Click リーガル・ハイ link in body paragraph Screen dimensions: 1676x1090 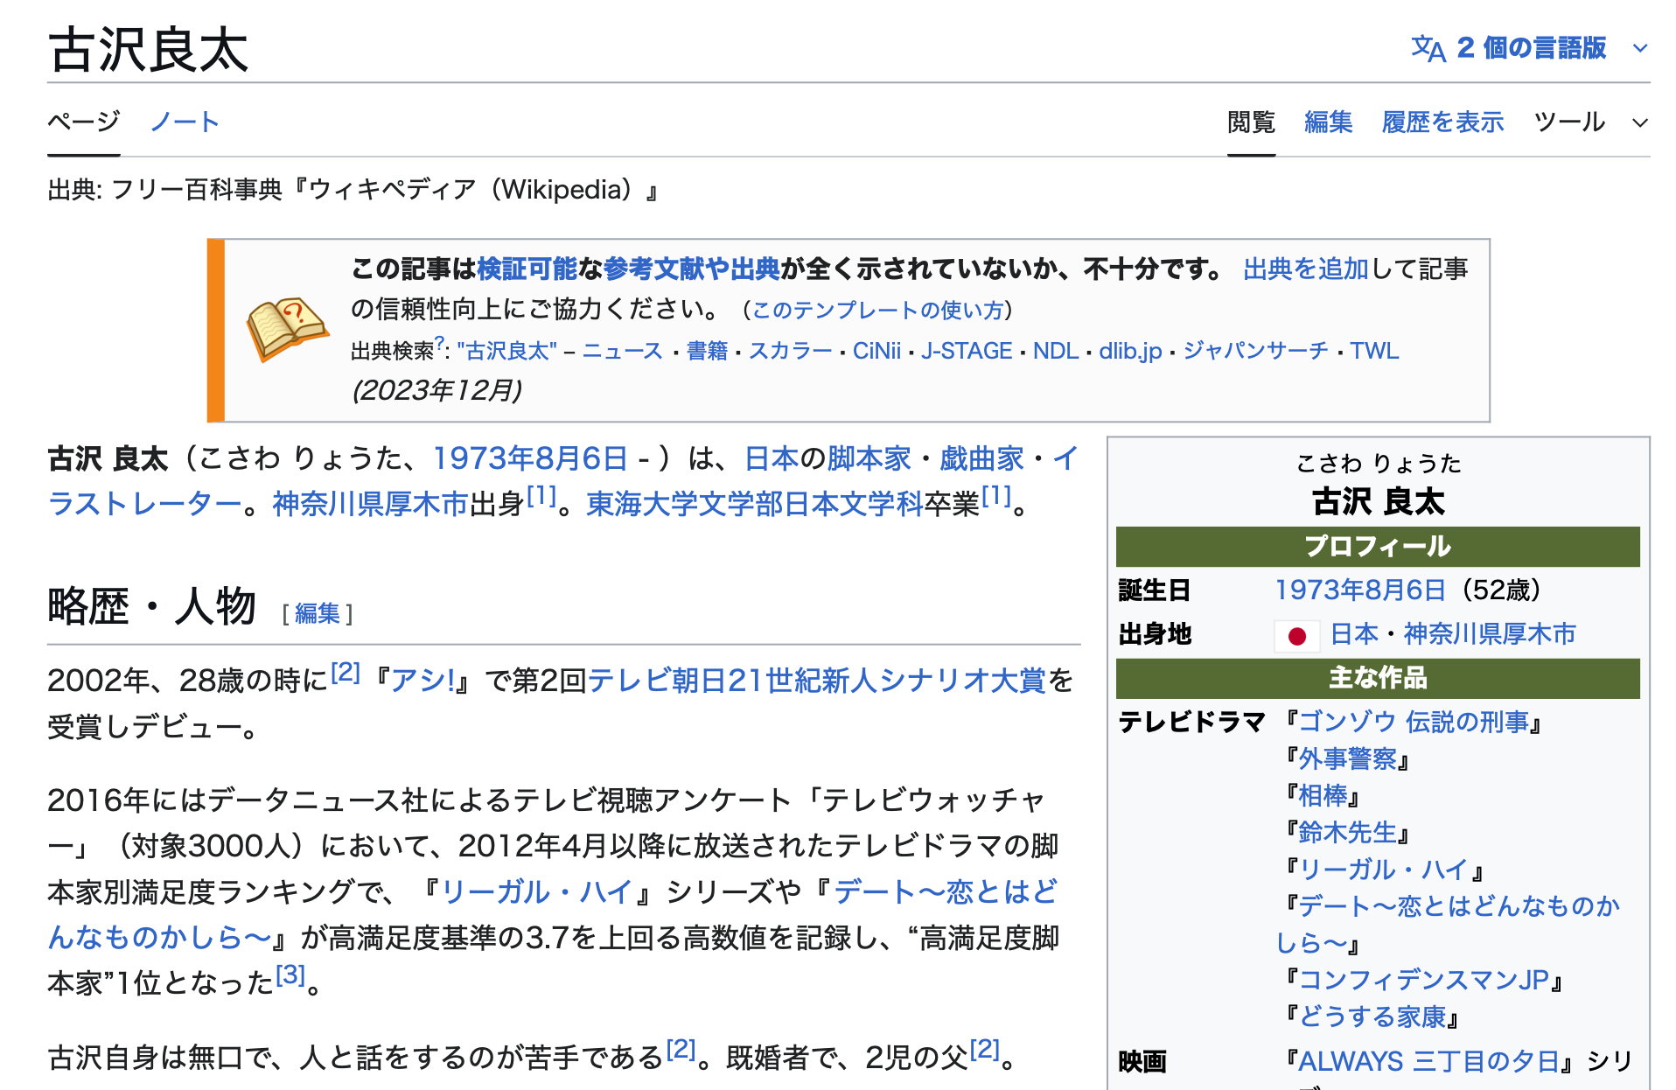(537, 892)
